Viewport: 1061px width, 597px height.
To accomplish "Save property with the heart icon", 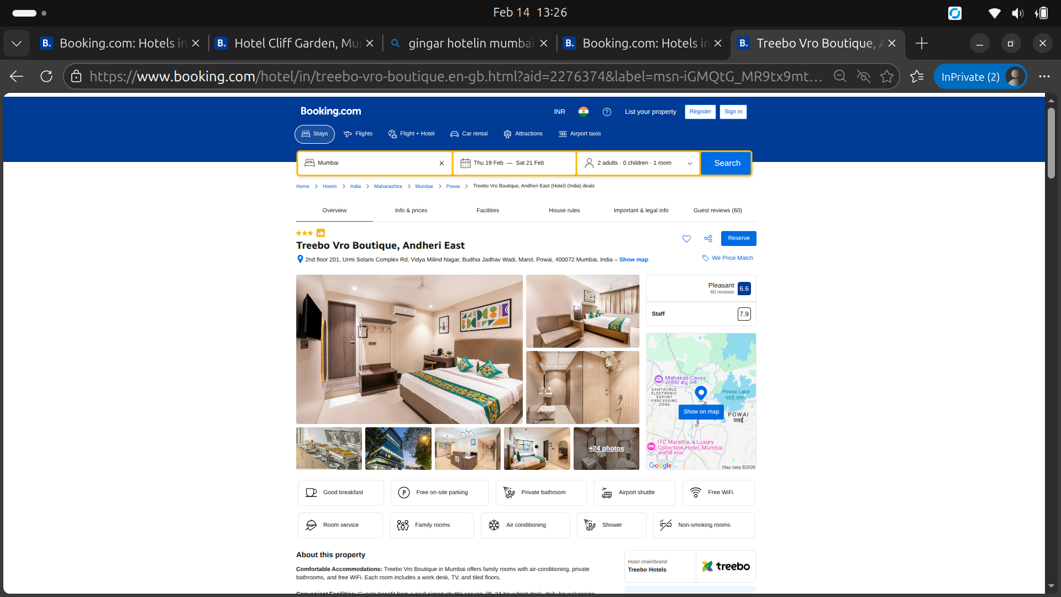I will [686, 239].
